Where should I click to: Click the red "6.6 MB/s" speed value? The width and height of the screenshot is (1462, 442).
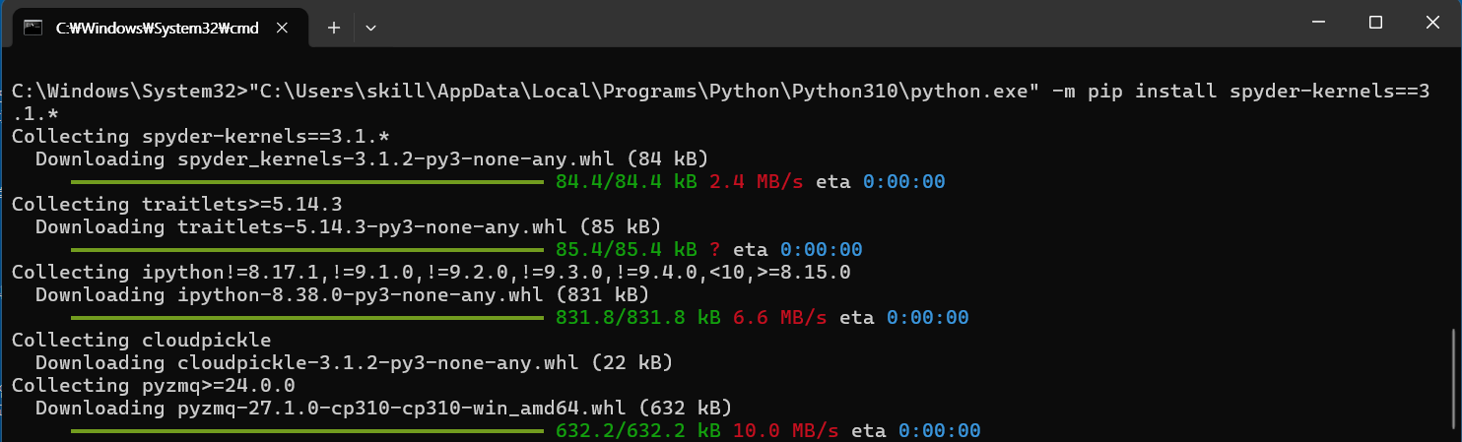[780, 318]
